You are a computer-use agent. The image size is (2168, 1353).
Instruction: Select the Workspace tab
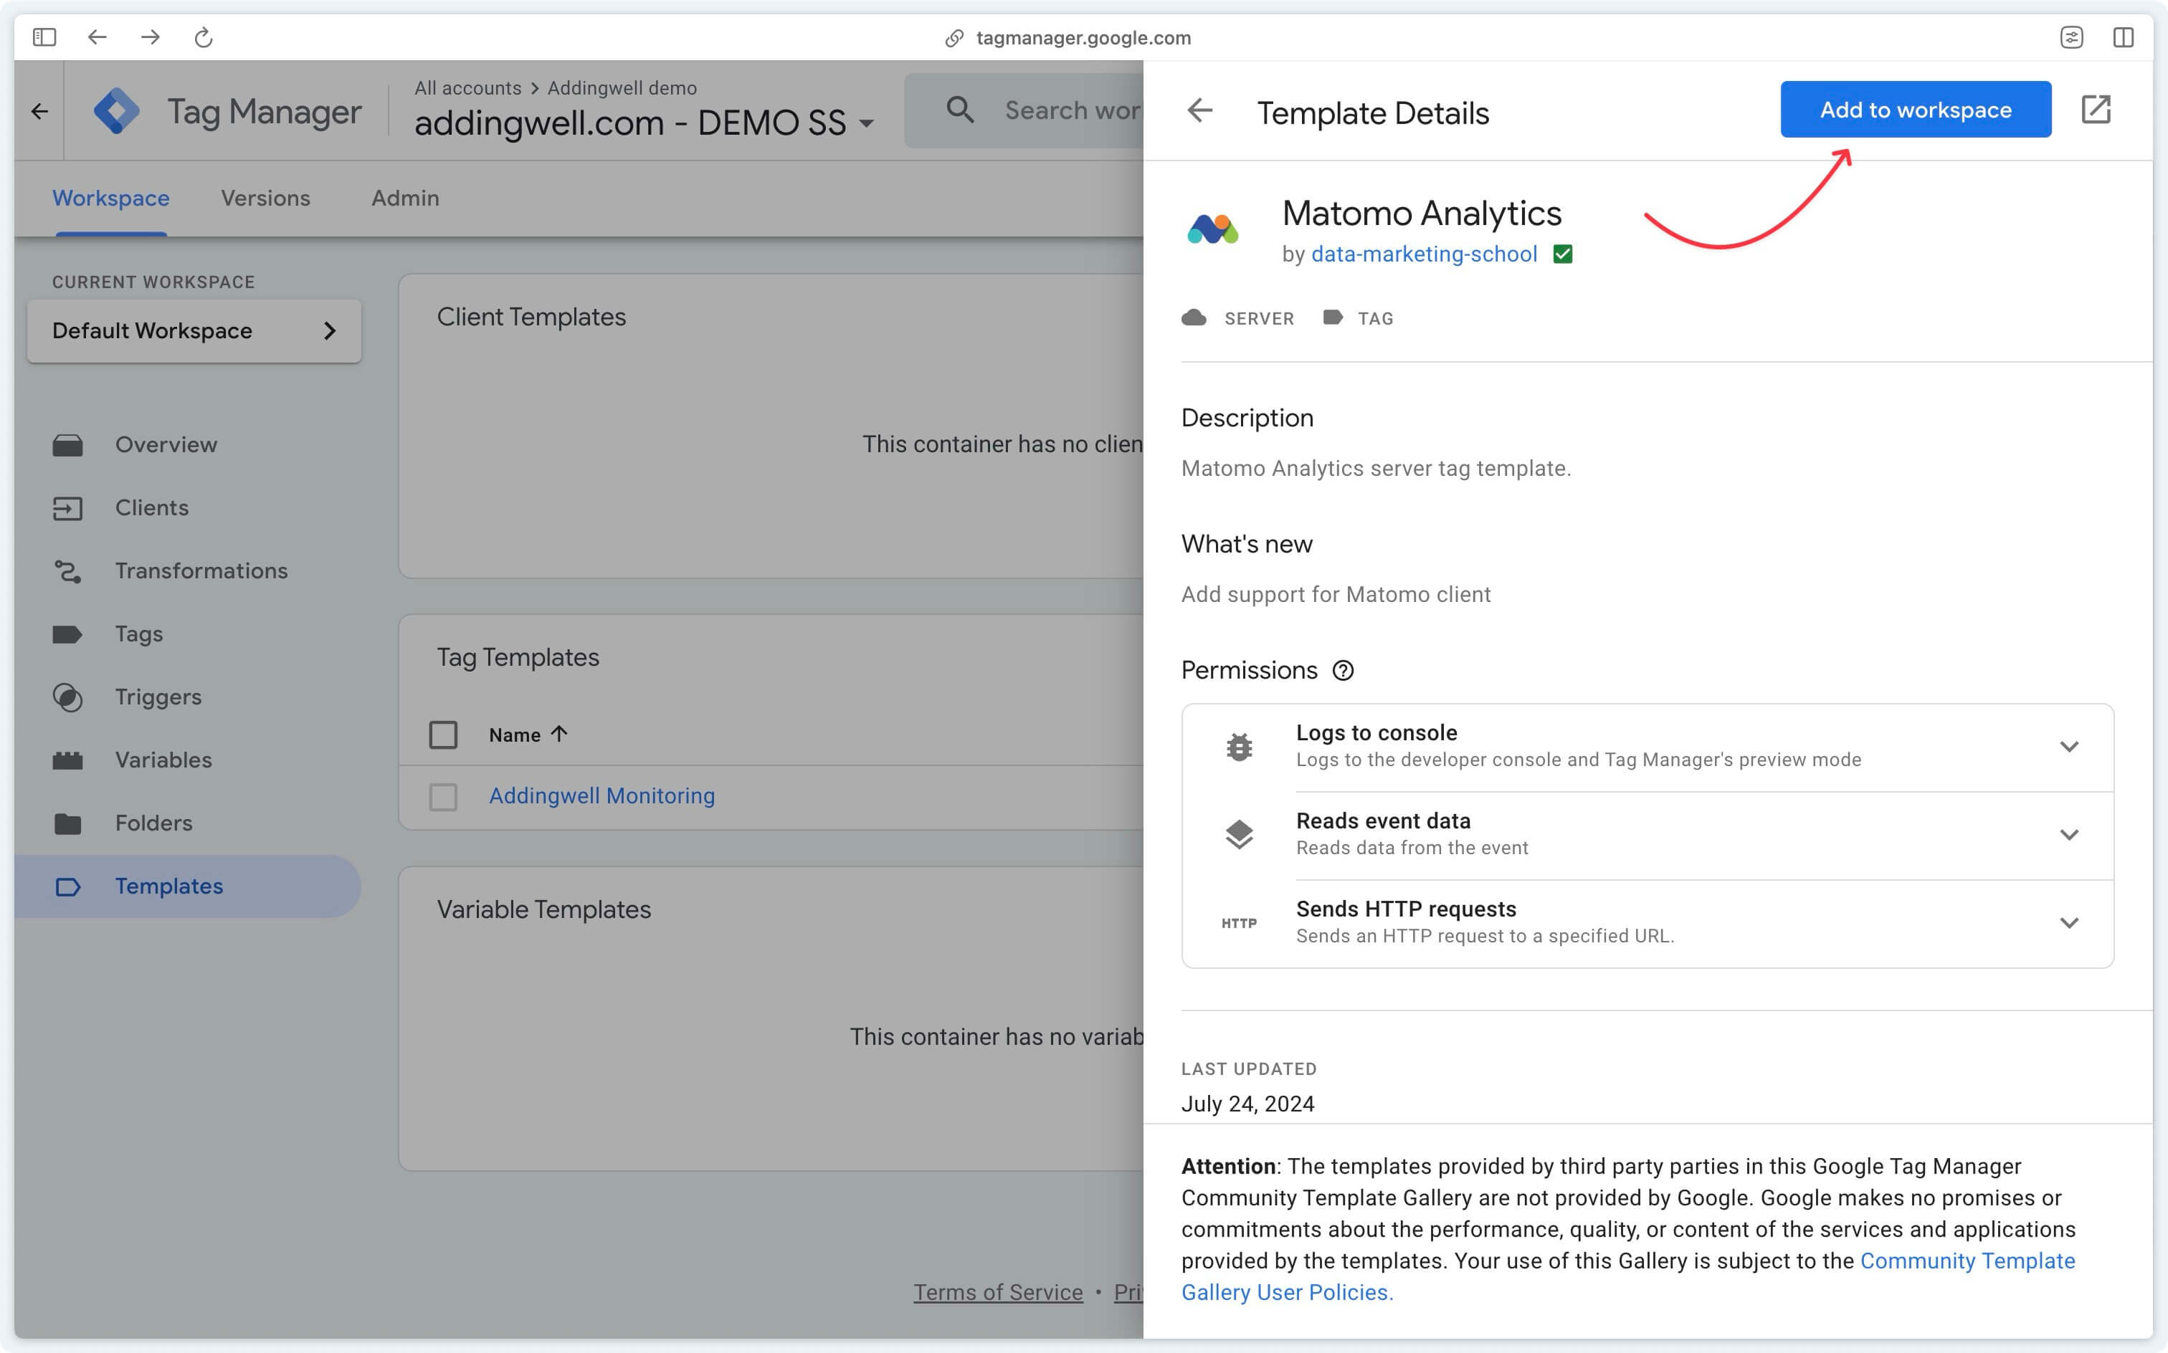[110, 198]
